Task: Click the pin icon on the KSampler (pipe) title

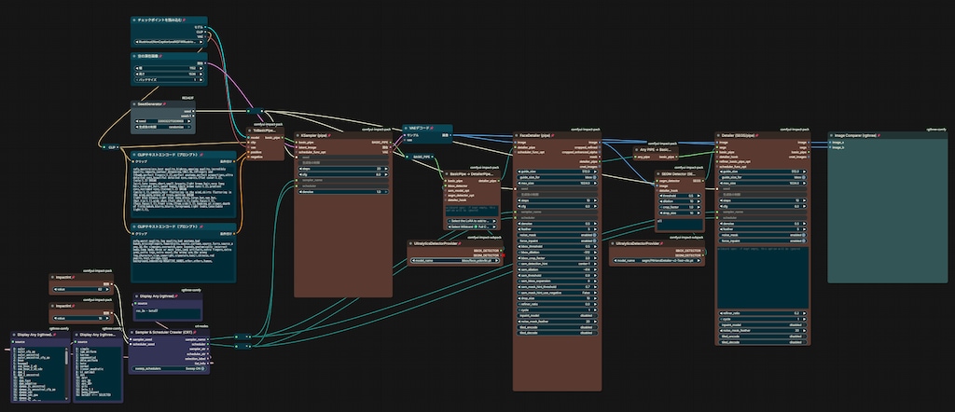Action: coord(330,135)
